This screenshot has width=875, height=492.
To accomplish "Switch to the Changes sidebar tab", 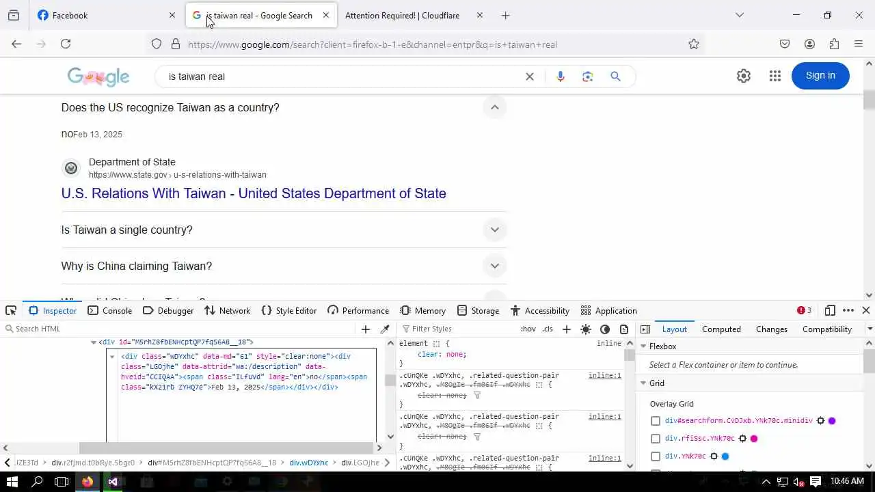I will (x=772, y=329).
